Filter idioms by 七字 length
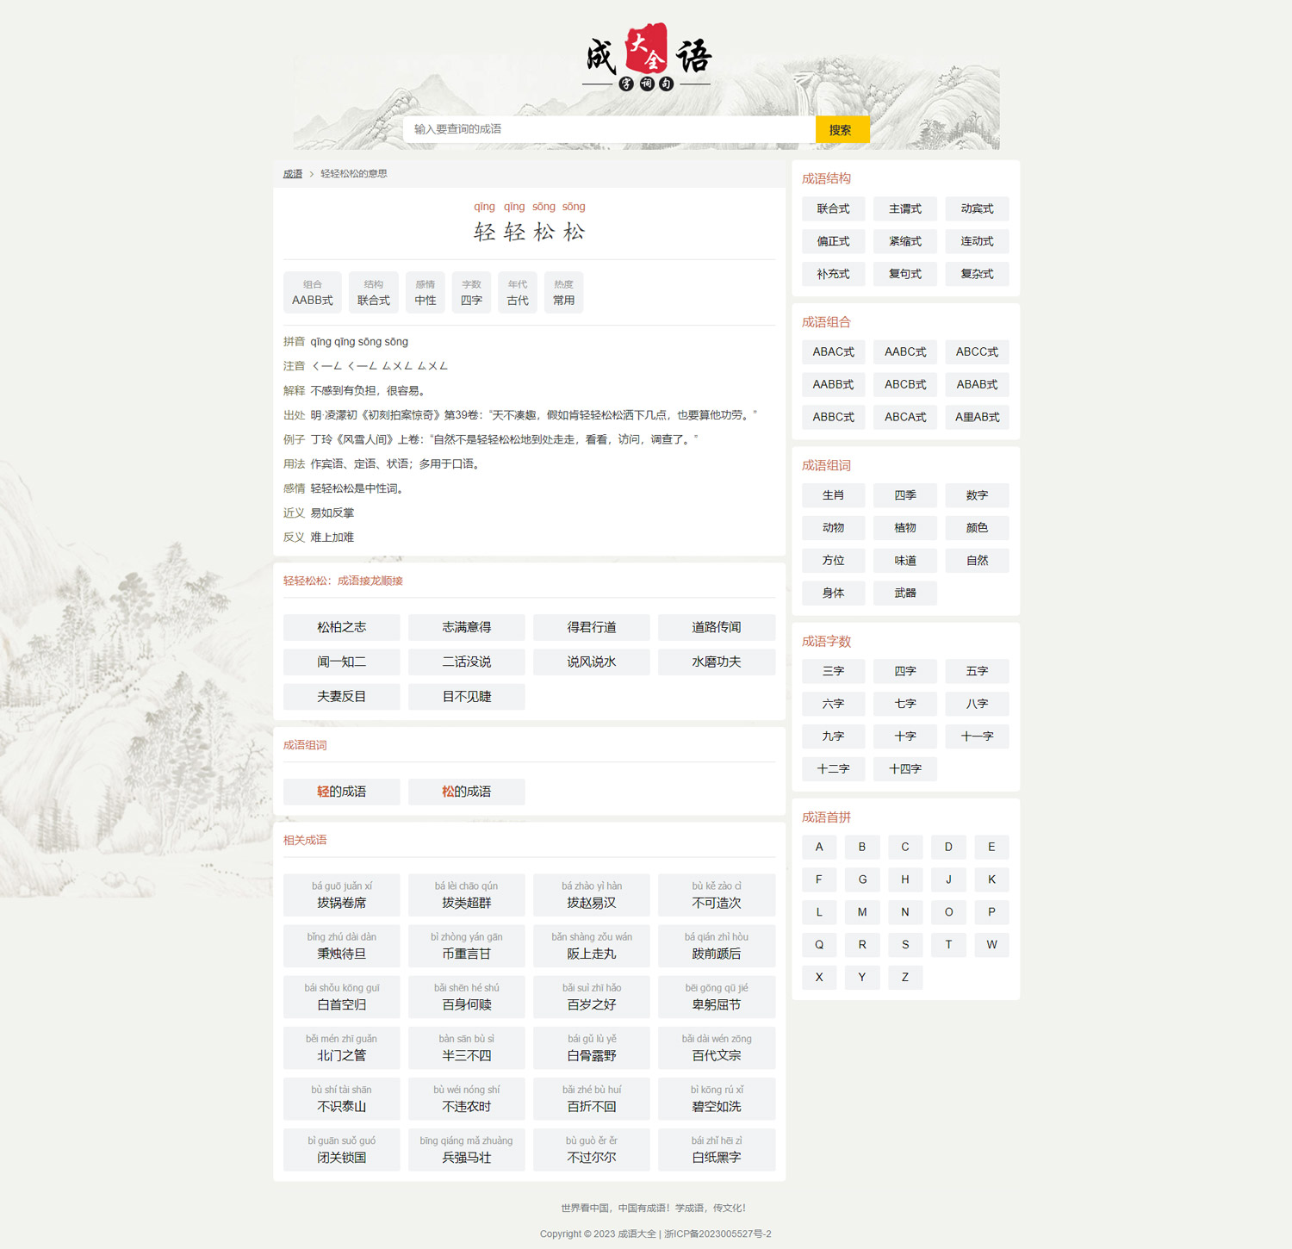The height and width of the screenshot is (1249, 1292). 904,704
